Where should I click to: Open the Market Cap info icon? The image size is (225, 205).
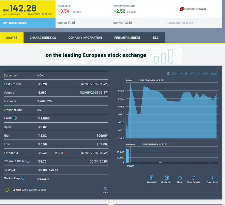point(23,178)
